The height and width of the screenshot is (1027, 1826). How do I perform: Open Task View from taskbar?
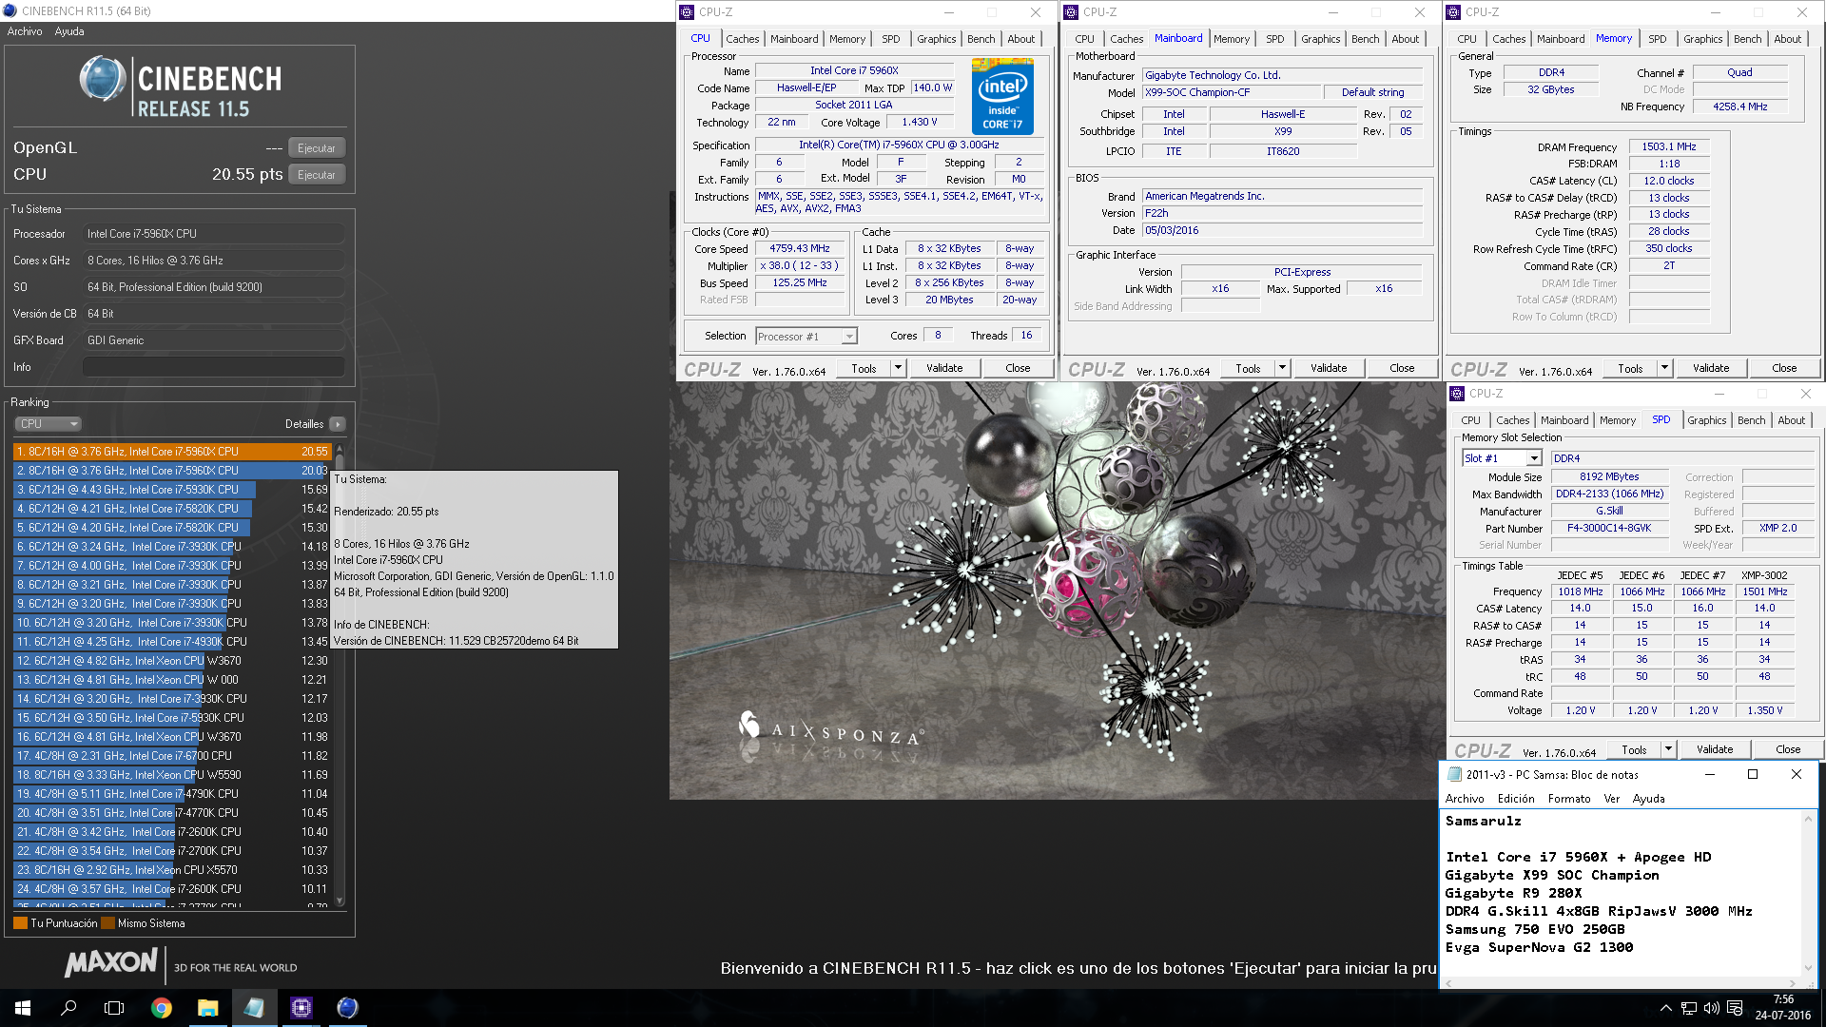(114, 1008)
